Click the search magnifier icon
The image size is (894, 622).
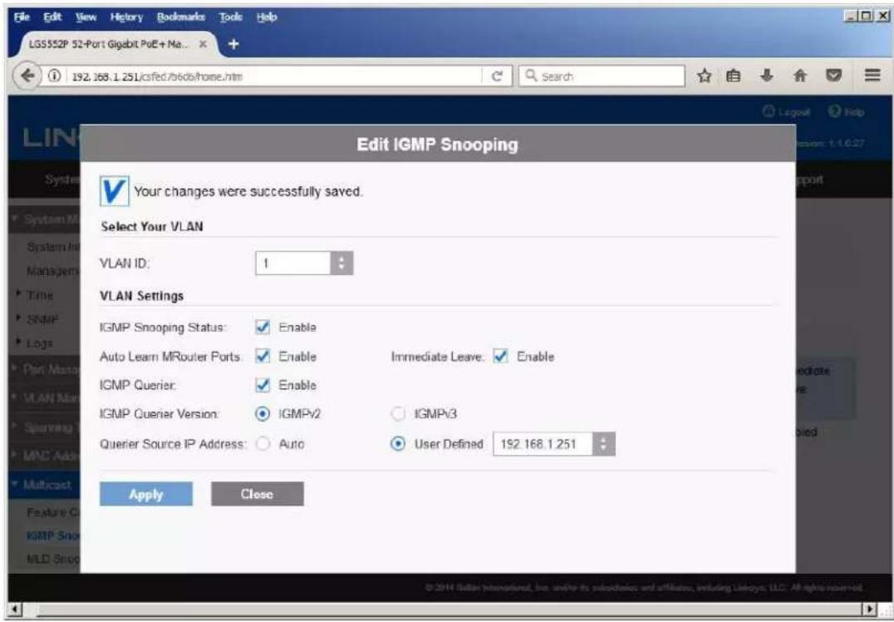(x=530, y=77)
